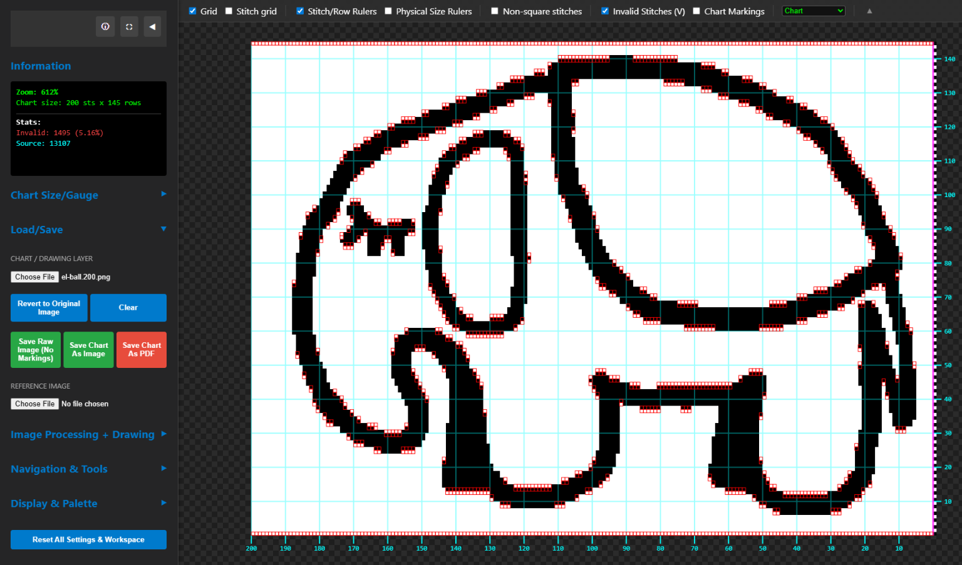The height and width of the screenshot is (565, 962).
Task: Save Raw Image without markings
Action: point(36,350)
